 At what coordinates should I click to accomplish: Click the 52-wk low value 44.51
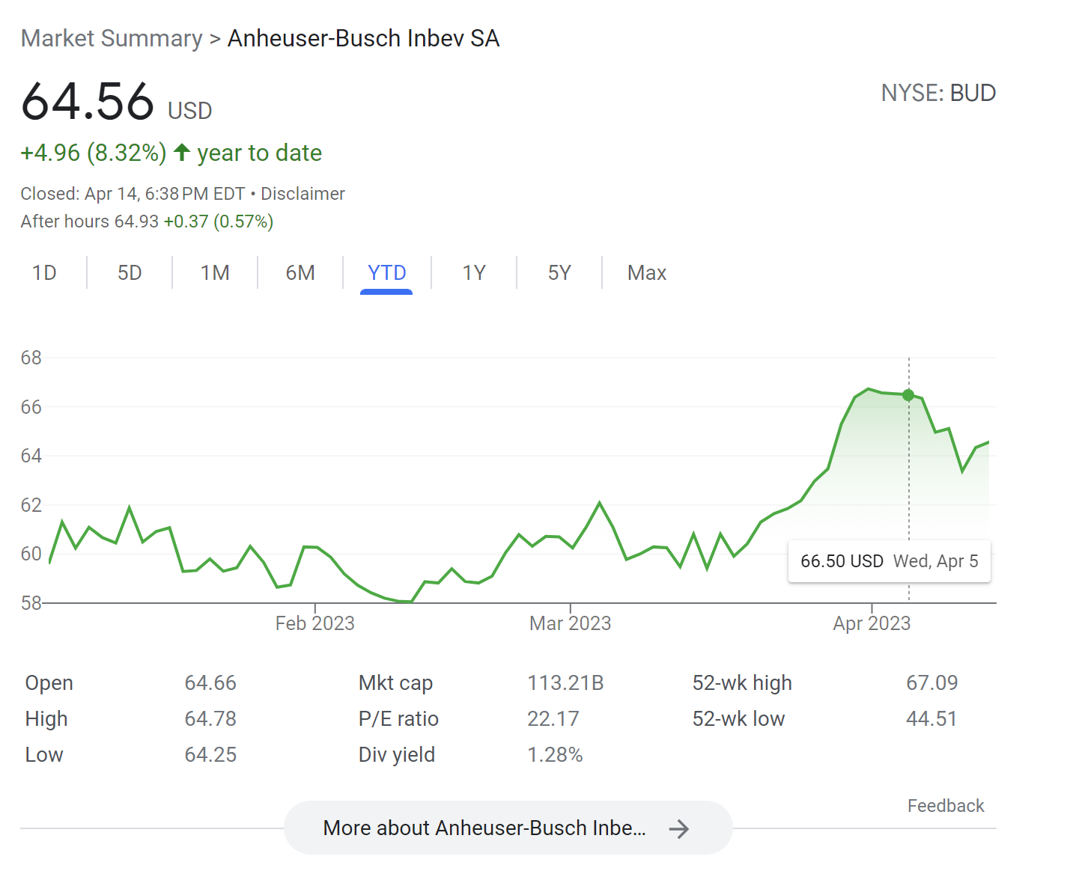coord(931,718)
